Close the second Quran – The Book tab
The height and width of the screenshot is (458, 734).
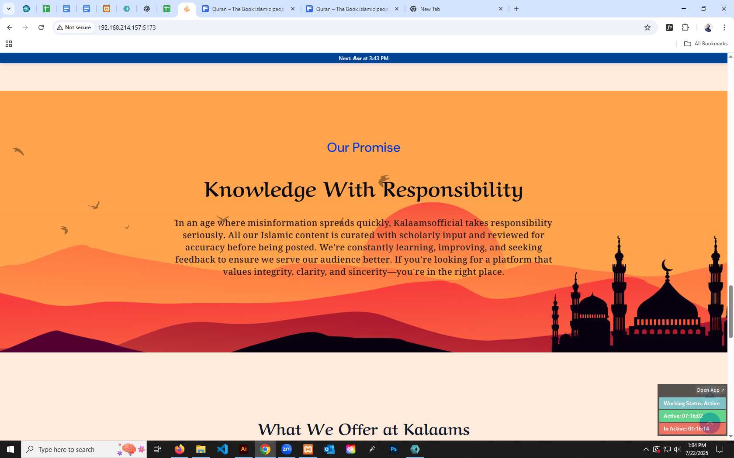pos(397,9)
